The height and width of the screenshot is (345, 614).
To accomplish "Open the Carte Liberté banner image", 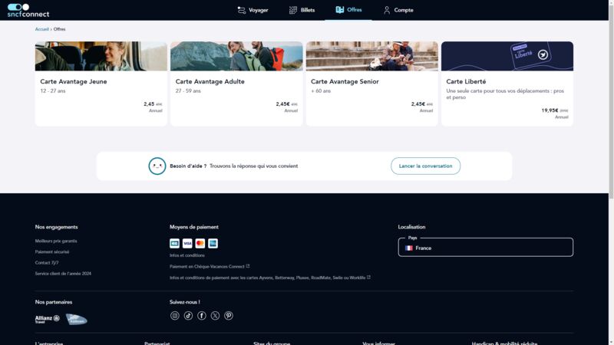I will tap(507, 56).
